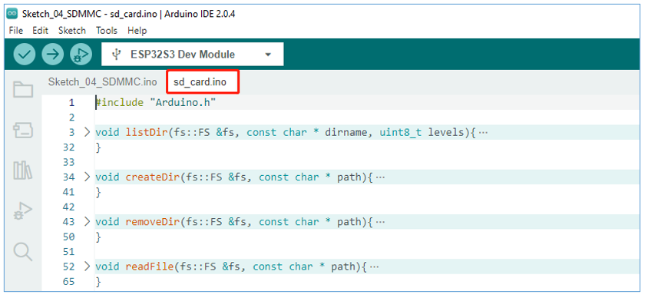
Task: Click the dirname parameter in listDir
Action: 346,132
